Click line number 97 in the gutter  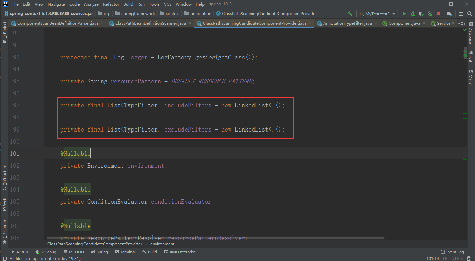pyautogui.click(x=16, y=105)
